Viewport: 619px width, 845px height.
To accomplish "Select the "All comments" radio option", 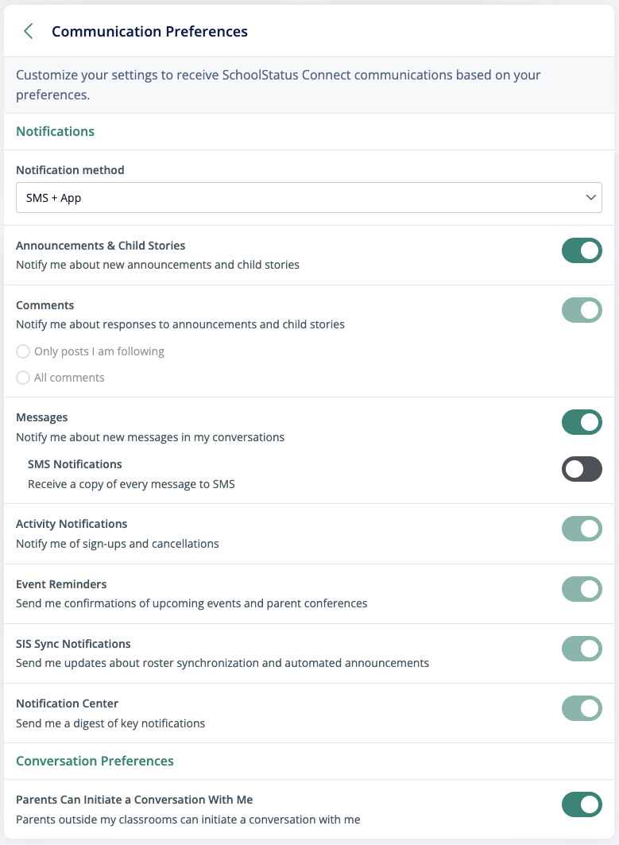I will [23, 378].
